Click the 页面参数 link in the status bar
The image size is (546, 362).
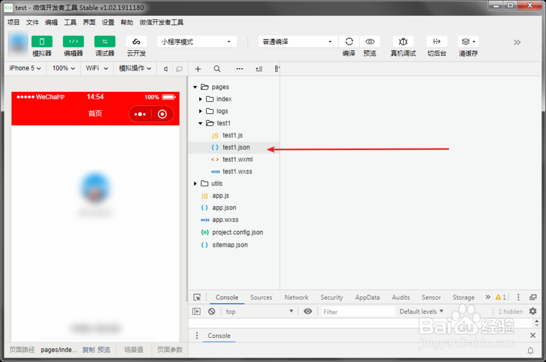[x=169, y=349]
